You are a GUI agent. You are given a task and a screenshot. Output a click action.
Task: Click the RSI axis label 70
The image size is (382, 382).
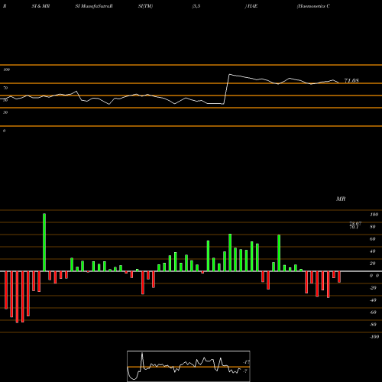pos(5,88)
